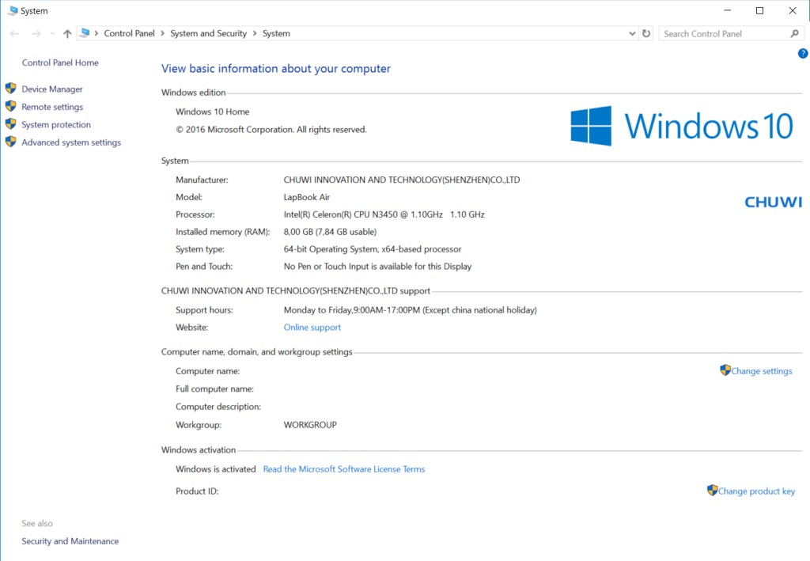Select Control Panel breadcrumb

129,33
